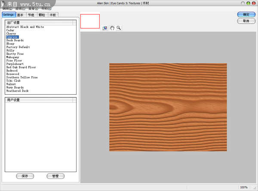Click the 保存 button
This screenshot has height=191, width=258.
[x=25, y=176]
